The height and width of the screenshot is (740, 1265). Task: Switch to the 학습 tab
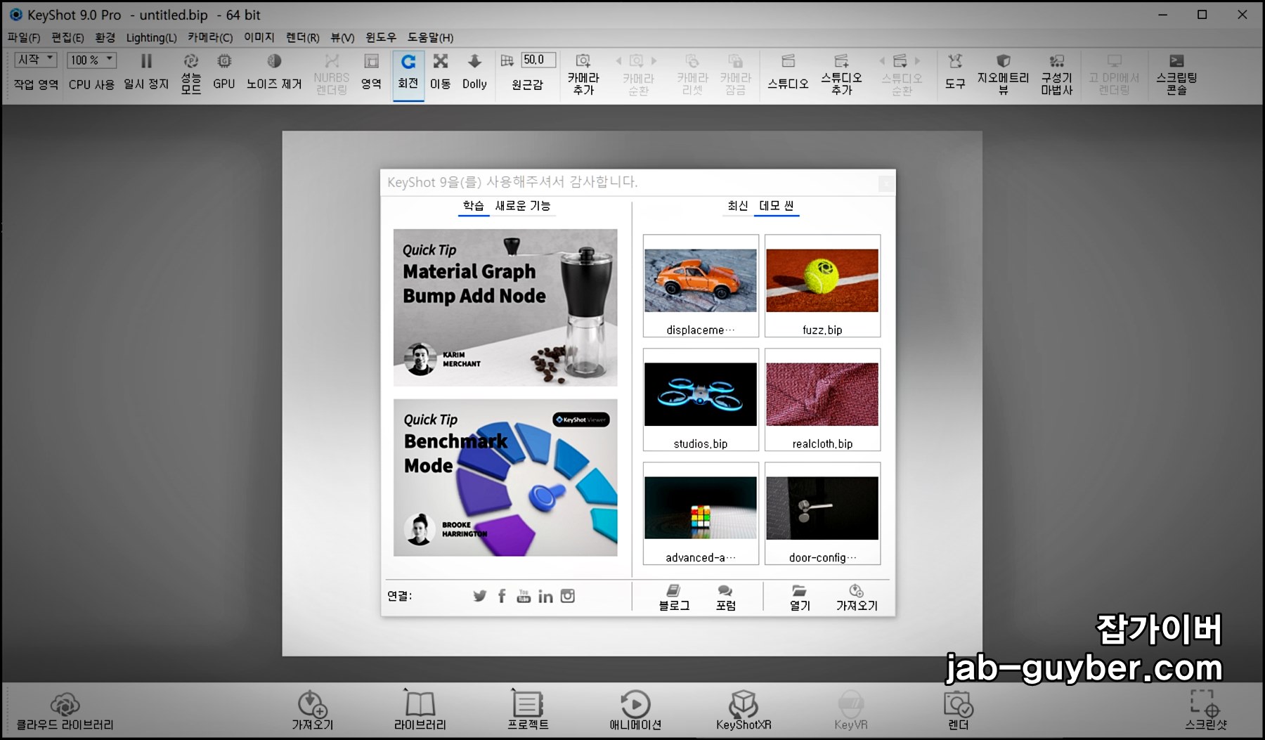[474, 206]
